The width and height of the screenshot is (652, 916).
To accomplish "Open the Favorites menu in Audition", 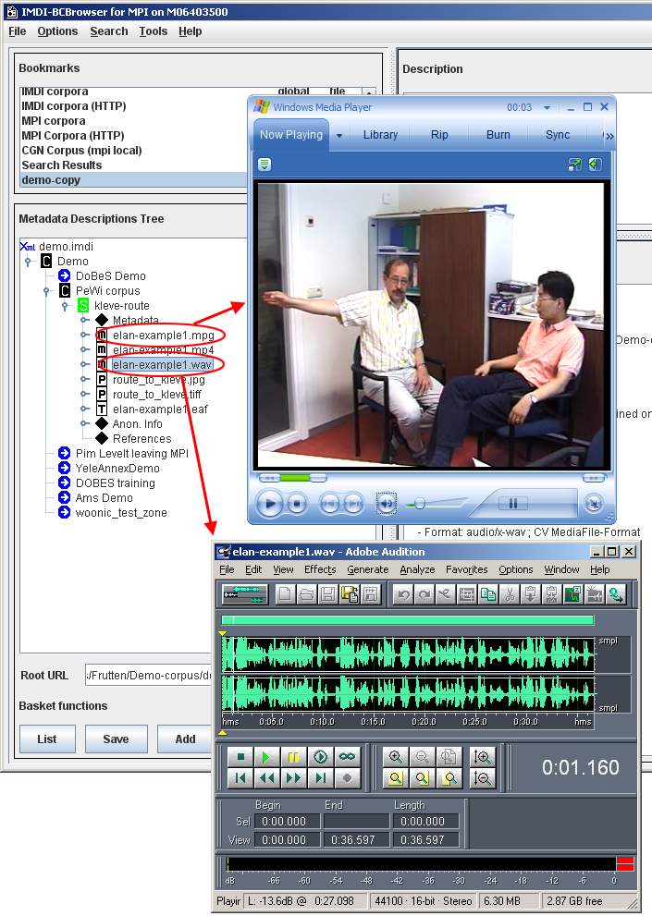I will tap(467, 569).
